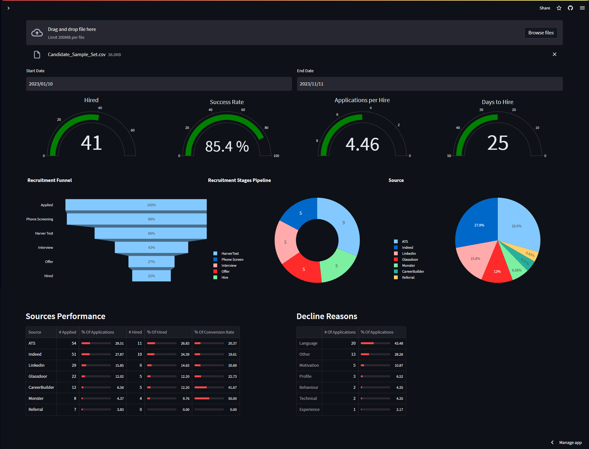This screenshot has height=449, width=589.
Task: Click the Manage app chevron arrow
Action: [x=552, y=443]
